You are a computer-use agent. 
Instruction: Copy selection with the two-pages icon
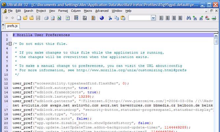pos(116,18)
